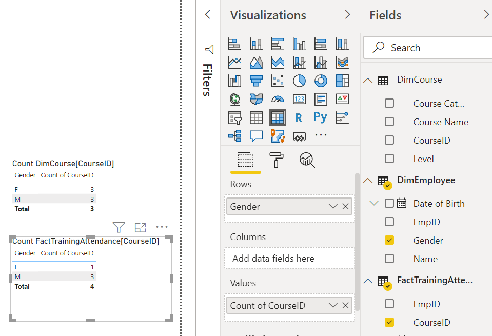
Task: Open the selected visual in focus mode
Action: (140, 227)
